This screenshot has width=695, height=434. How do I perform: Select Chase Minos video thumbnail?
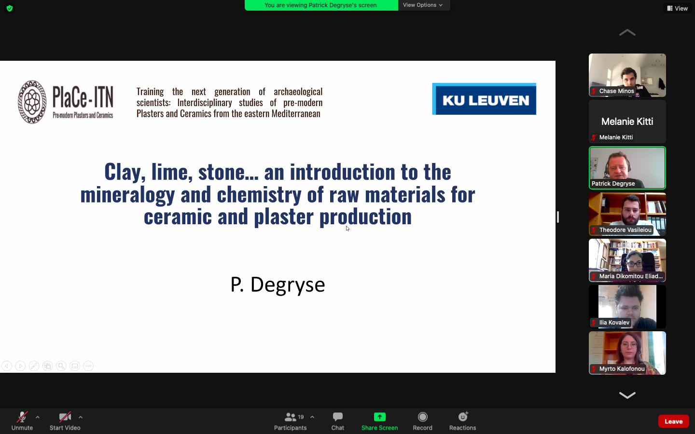click(627, 75)
